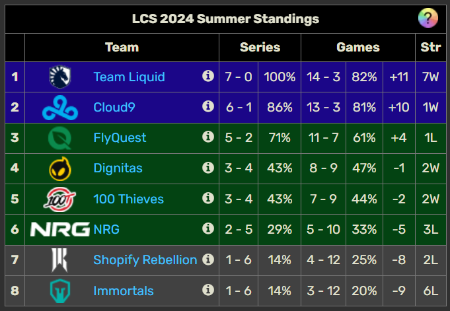Follow the NRG text link
Screen dimensions: 450x311
106,229
